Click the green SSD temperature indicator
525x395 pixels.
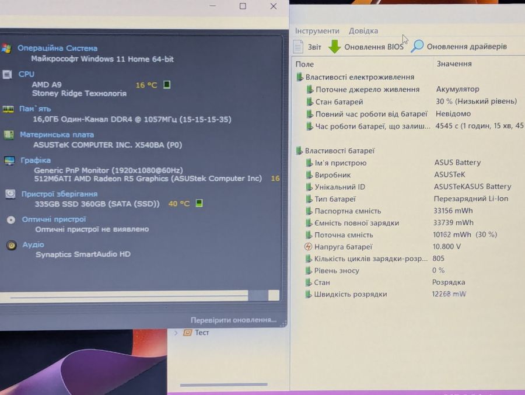pos(199,203)
